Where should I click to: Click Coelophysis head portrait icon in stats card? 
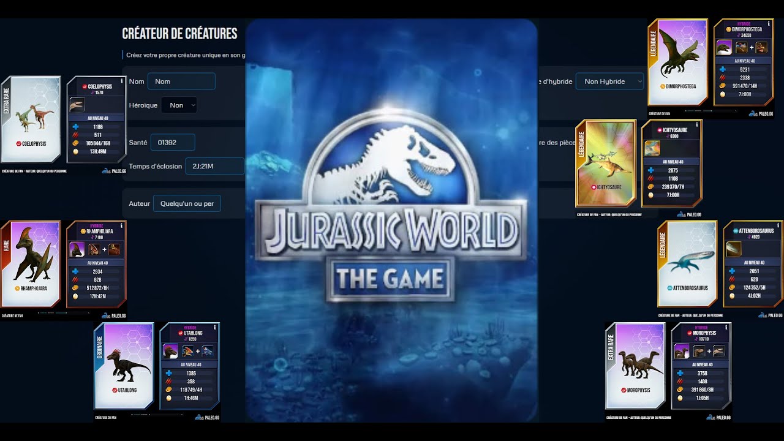(x=77, y=104)
